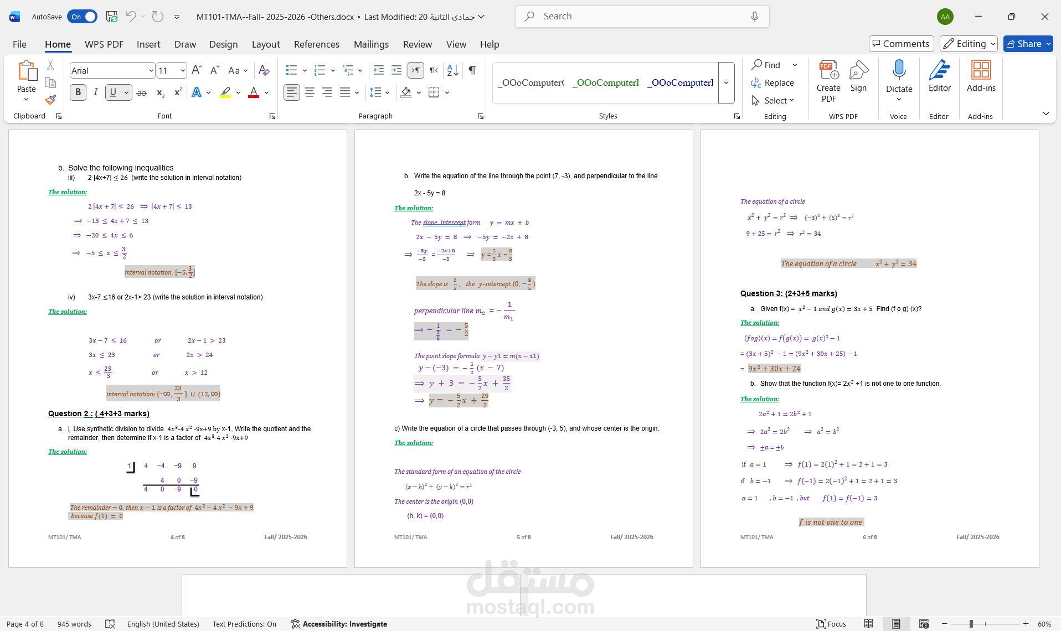Click Replace in Editing group

tap(772, 82)
